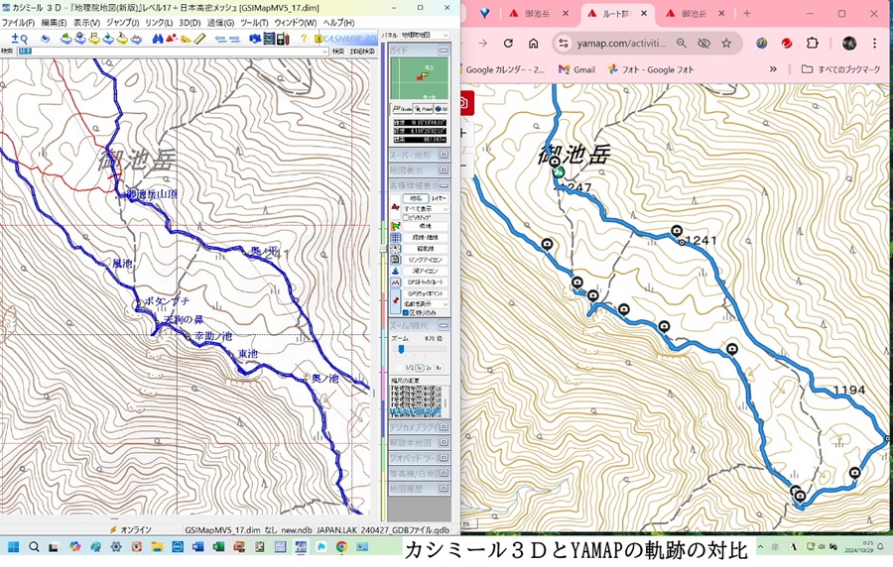The height and width of the screenshot is (567, 893).
Task: Click the eraser-like blue icon in toolbar
Action: [x=45, y=39]
